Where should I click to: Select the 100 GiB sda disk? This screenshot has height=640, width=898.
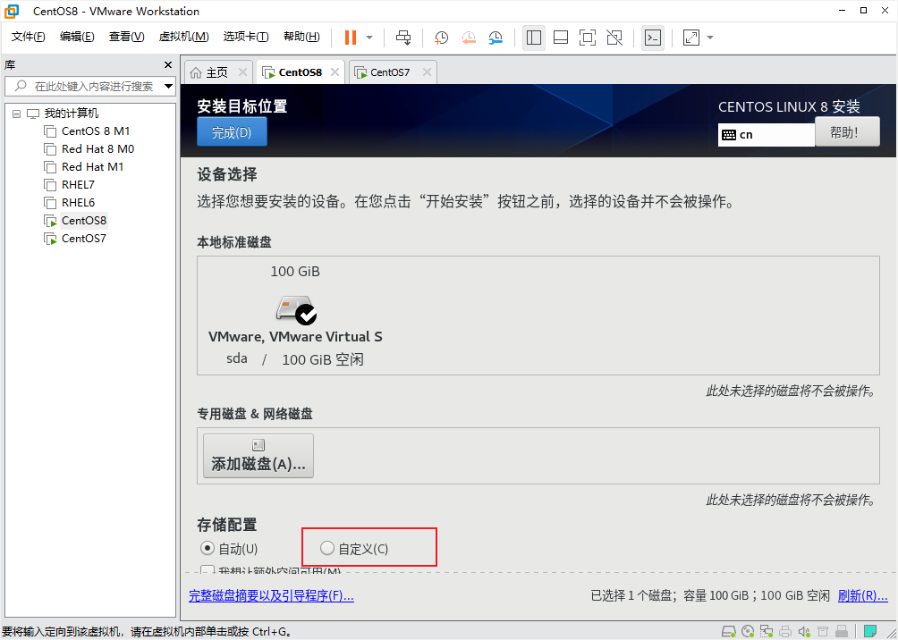click(x=295, y=316)
